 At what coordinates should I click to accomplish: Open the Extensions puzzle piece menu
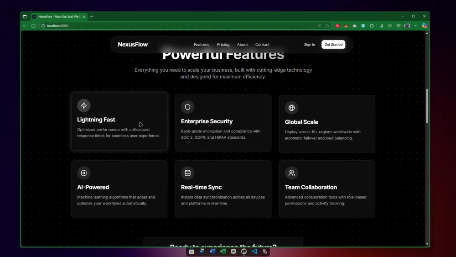[x=372, y=26]
